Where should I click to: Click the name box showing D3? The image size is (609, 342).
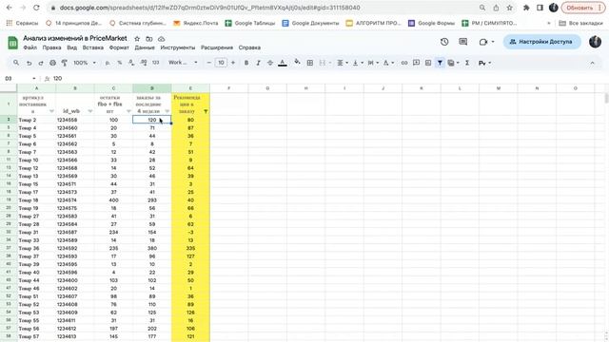click(x=20, y=78)
